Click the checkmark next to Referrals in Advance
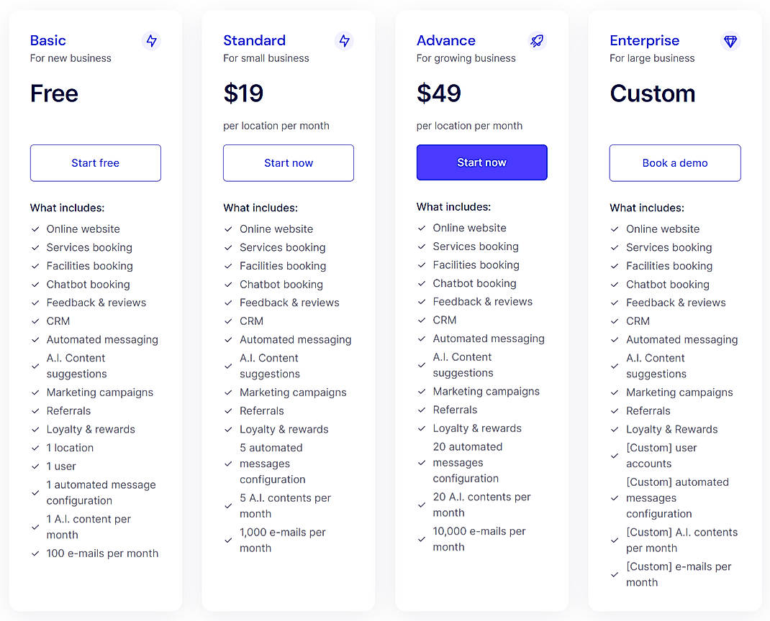 [x=421, y=410]
